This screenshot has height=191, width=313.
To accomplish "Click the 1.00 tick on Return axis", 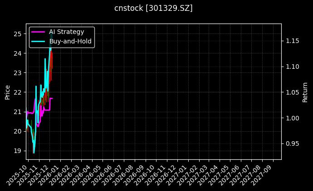I will [293, 118].
